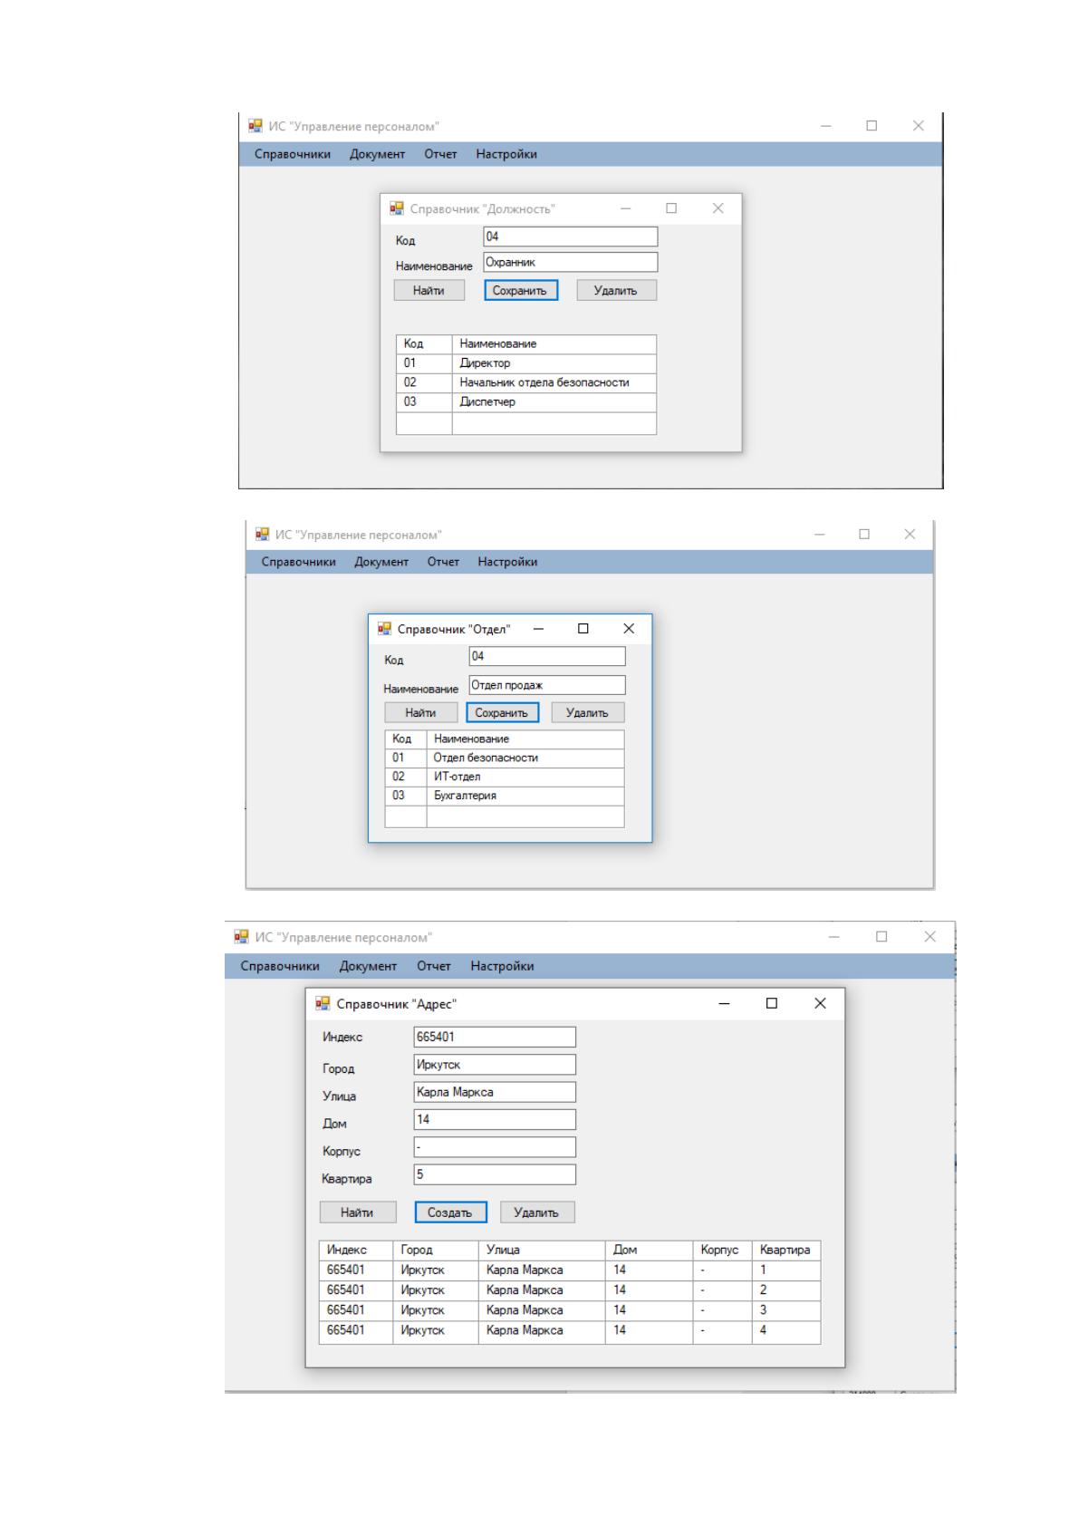The height and width of the screenshot is (1526, 1079).
Task: Click Сохранить in the Должность form
Action: [521, 290]
